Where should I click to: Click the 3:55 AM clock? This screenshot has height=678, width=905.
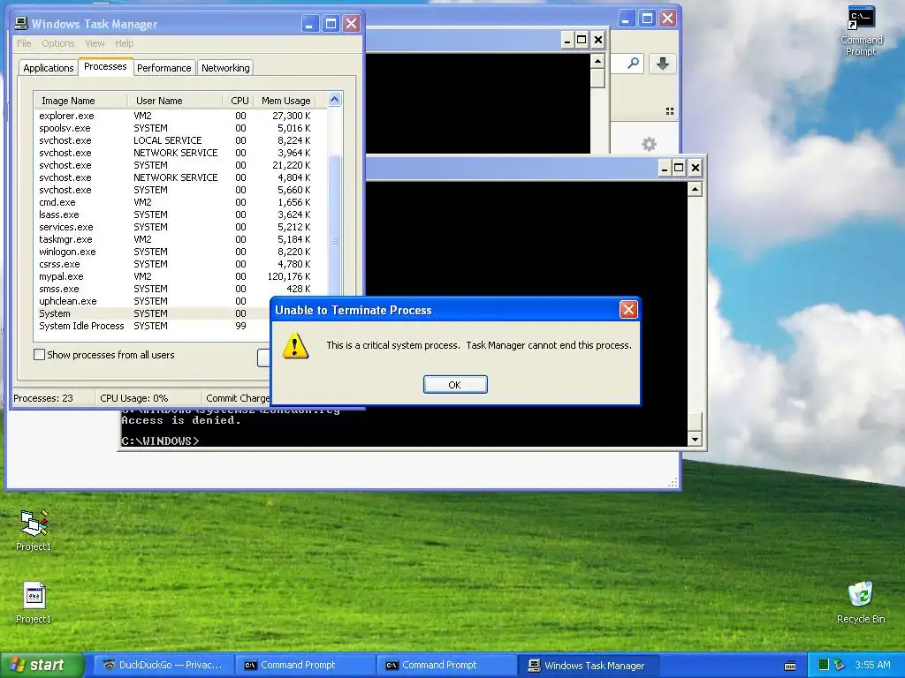(x=872, y=665)
